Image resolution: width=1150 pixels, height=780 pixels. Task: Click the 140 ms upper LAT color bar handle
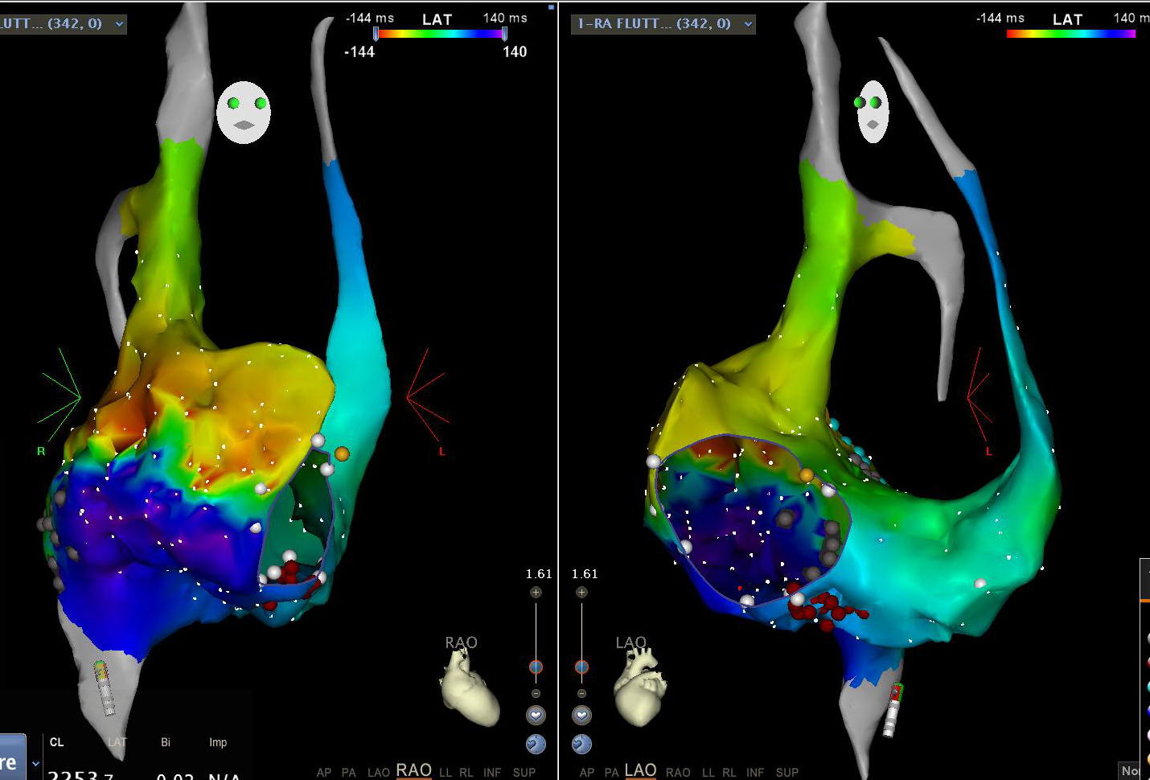coord(504,34)
